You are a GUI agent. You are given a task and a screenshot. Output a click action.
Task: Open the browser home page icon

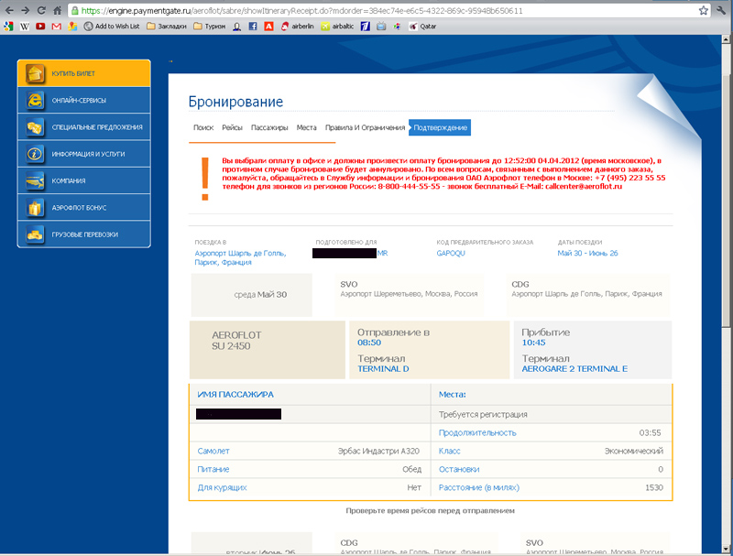pyautogui.click(x=57, y=10)
